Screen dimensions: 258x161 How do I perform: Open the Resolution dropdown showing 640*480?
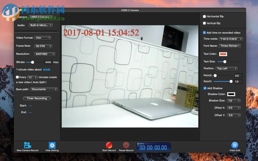pyautogui.click(x=45, y=54)
